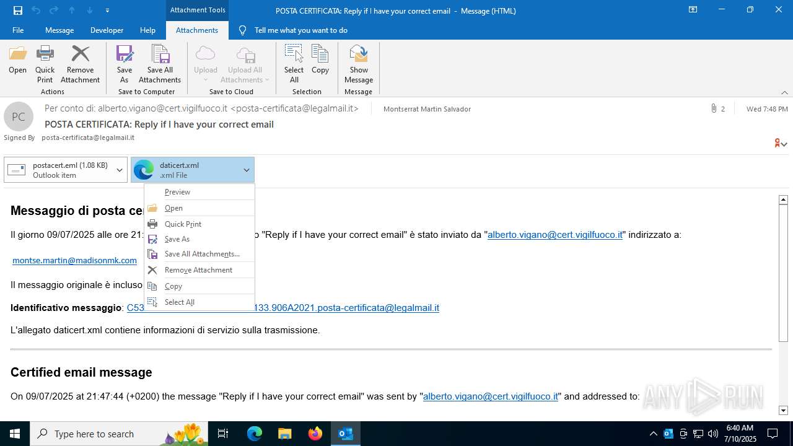Image resolution: width=793 pixels, height=446 pixels.
Task: Expand the postacert.eml attachment dropdown
Action: click(120, 170)
